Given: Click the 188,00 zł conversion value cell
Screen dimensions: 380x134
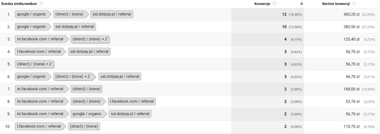Looking at the screenshot, I should (x=352, y=89).
